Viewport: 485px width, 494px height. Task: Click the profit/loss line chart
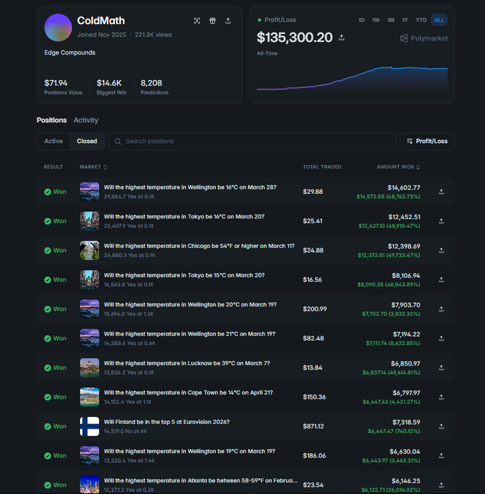pos(352,78)
